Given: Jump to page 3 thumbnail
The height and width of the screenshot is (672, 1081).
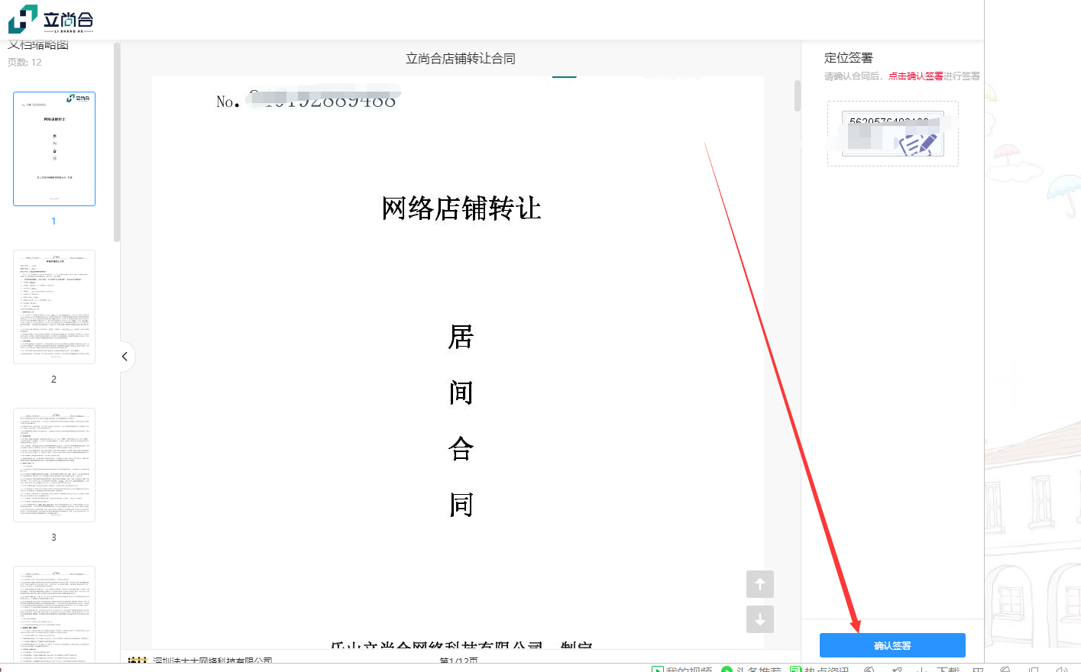Looking at the screenshot, I should pyautogui.click(x=54, y=465).
